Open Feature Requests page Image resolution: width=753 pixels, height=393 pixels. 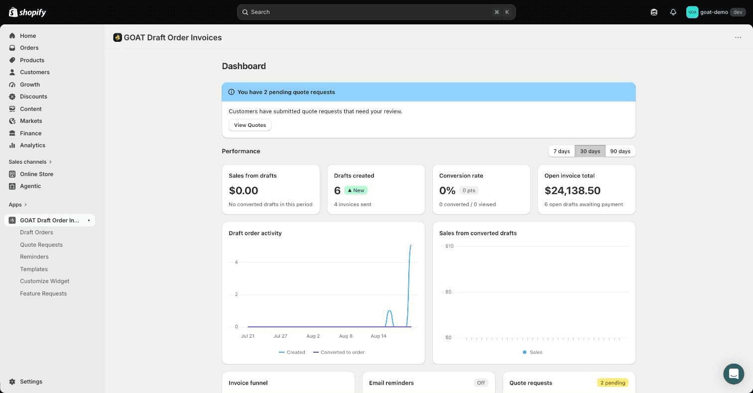43,294
